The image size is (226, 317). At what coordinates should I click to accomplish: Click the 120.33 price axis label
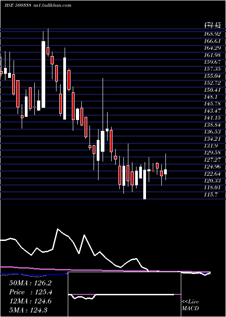click(212, 181)
